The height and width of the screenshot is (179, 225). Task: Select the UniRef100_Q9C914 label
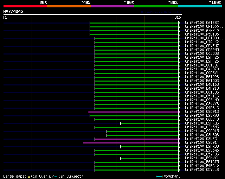pyautogui.click(x=202, y=143)
